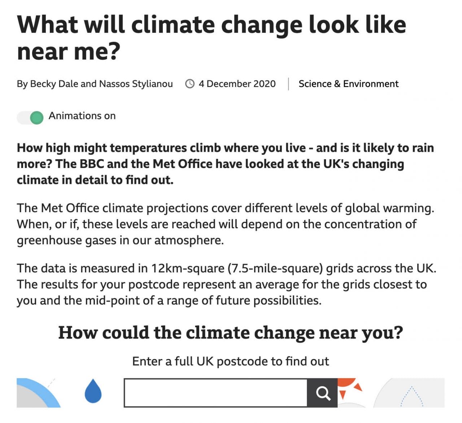Turn off the Animations switch

tap(31, 117)
